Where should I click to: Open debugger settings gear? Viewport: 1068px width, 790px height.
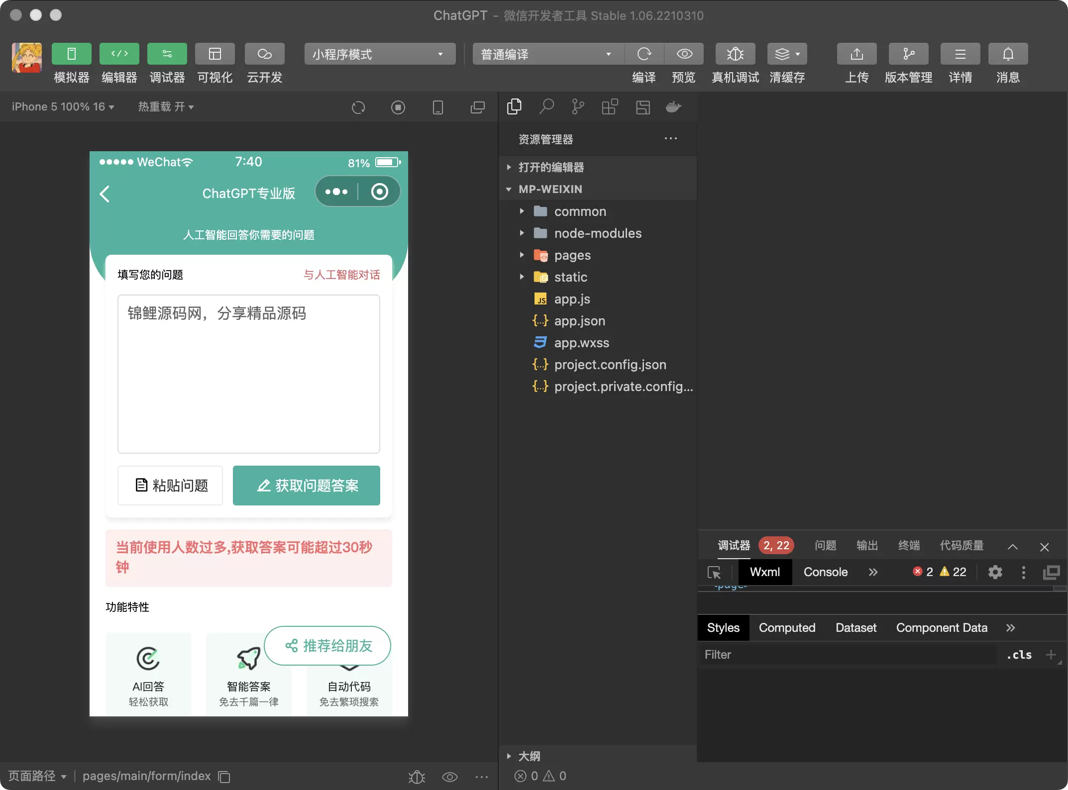(x=995, y=572)
